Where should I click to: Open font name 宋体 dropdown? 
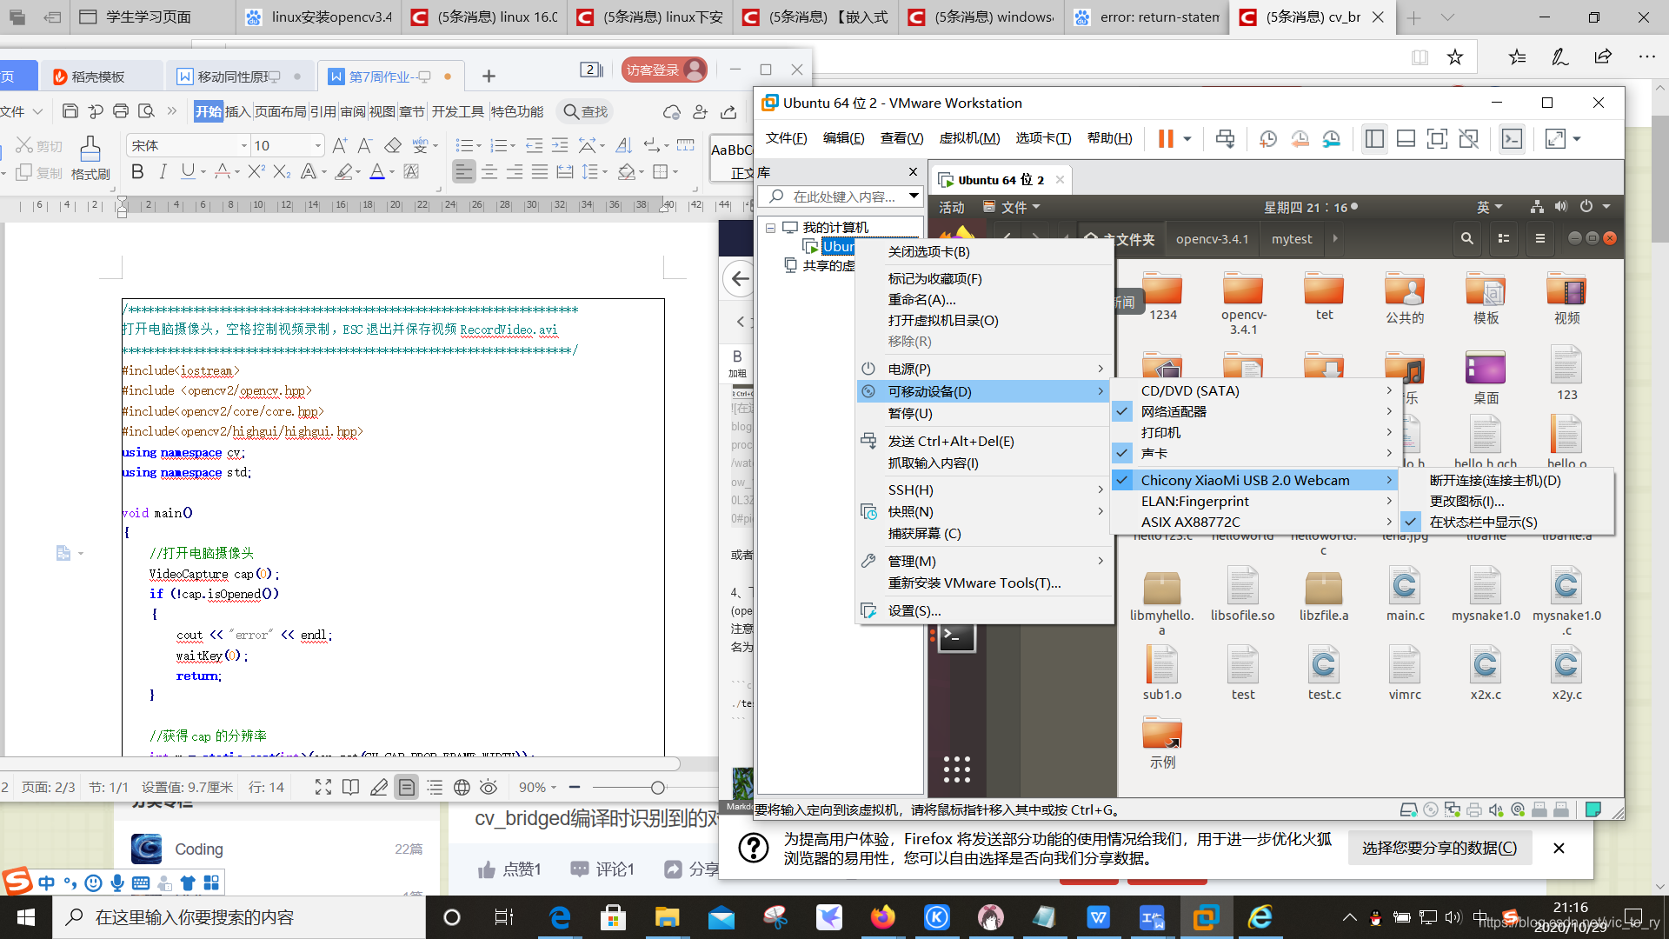(244, 145)
